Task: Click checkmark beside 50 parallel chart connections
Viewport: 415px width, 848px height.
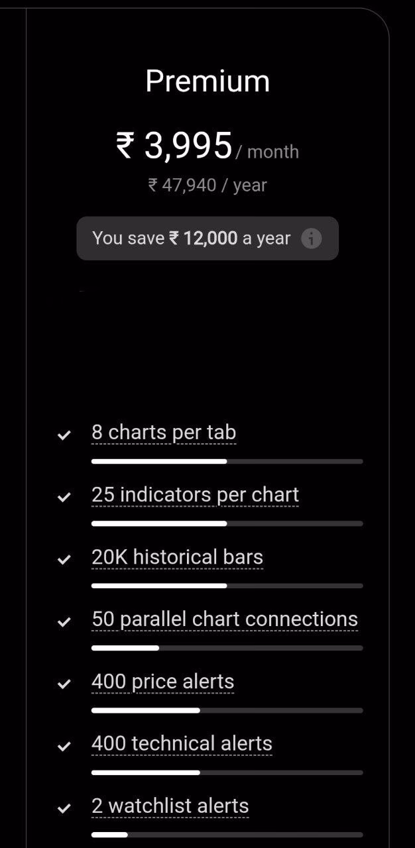Action: (x=64, y=622)
